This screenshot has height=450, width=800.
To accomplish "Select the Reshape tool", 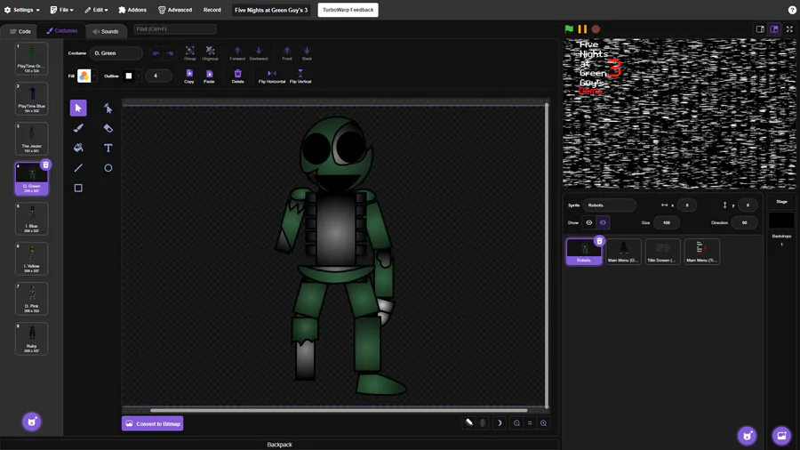I will (108, 108).
